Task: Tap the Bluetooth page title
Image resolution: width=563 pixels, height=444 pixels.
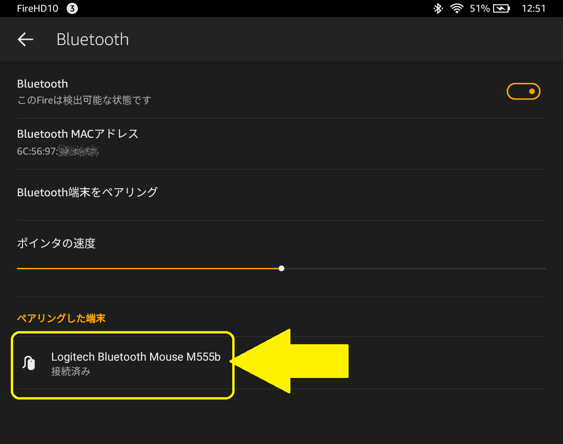Action: (x=92, y=39)
